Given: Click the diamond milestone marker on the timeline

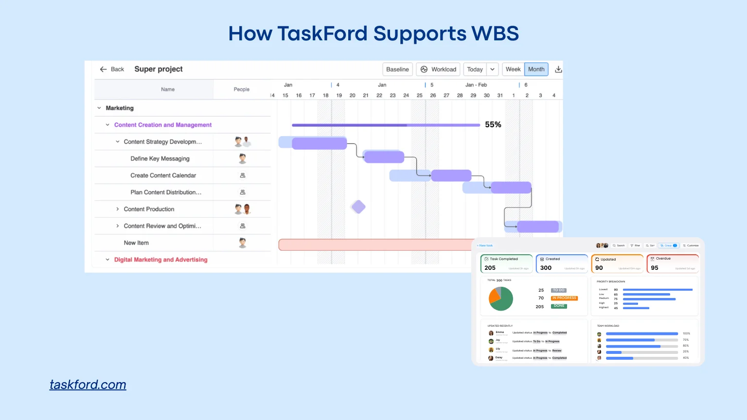Looking at the screenshot, I should coord(358,207).
